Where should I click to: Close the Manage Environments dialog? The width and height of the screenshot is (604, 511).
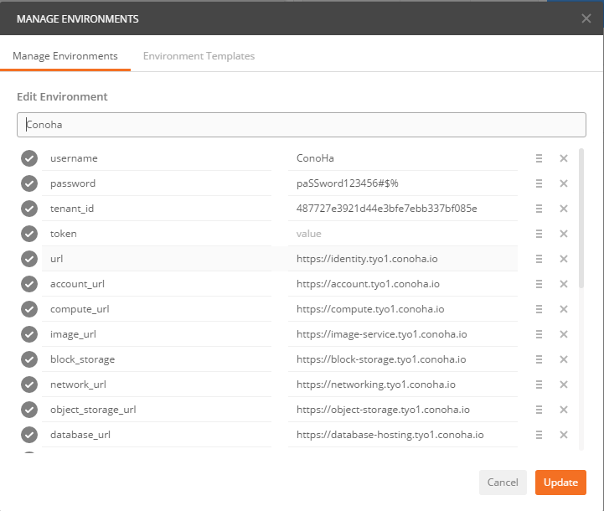tap(586, 18)
